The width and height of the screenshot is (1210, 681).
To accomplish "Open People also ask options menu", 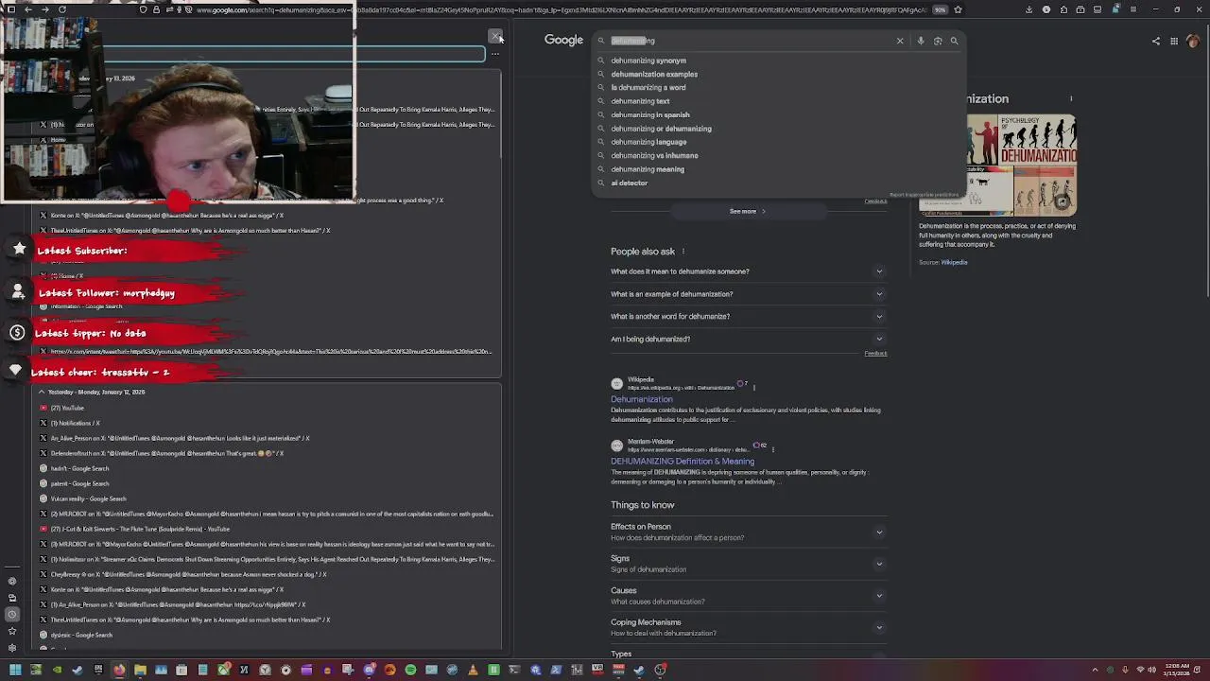I will tap(683, 252).
